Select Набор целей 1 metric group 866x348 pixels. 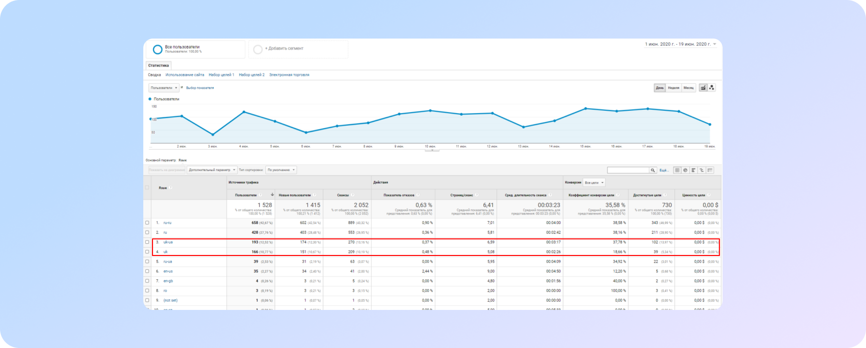[x=221, y=75]
